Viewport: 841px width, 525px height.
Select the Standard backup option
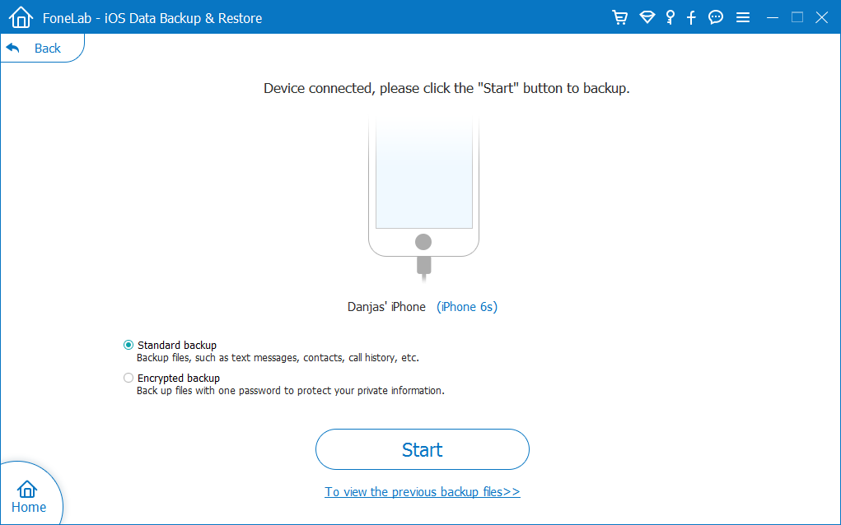pyautogui.click(x=170, y=345)
